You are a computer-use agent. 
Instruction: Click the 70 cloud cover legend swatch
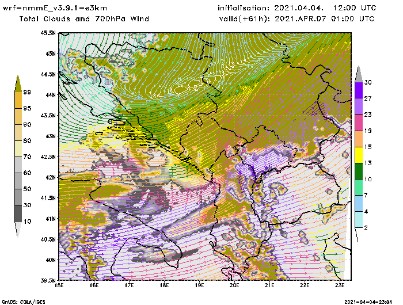pos(18,165)
